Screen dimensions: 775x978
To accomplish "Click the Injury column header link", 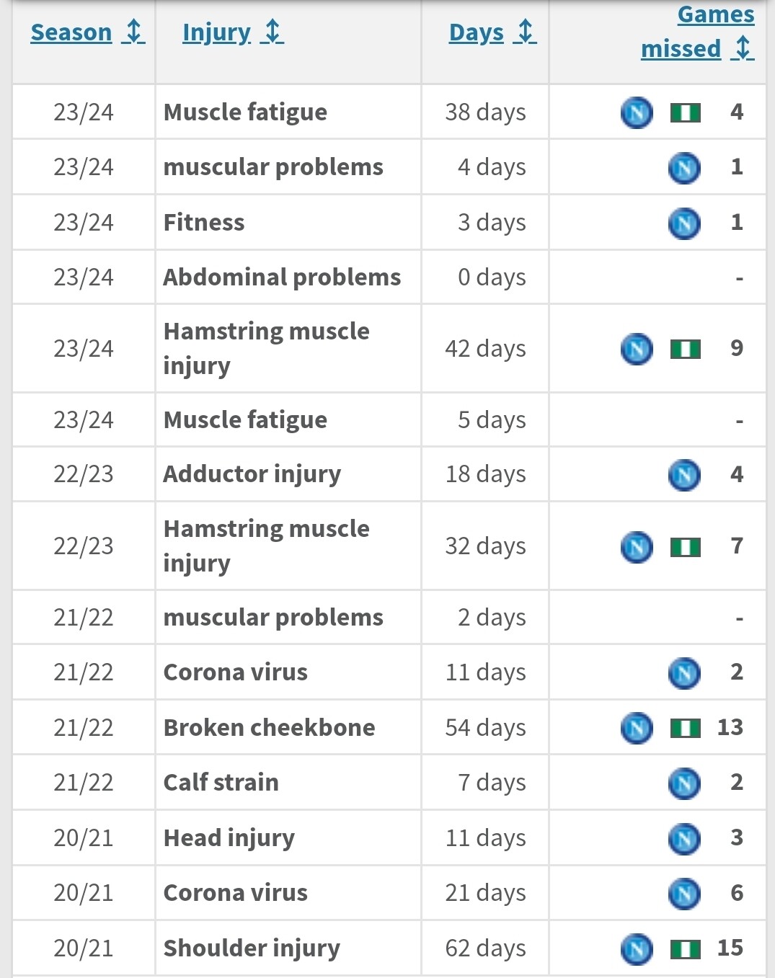I will point(216,32).
